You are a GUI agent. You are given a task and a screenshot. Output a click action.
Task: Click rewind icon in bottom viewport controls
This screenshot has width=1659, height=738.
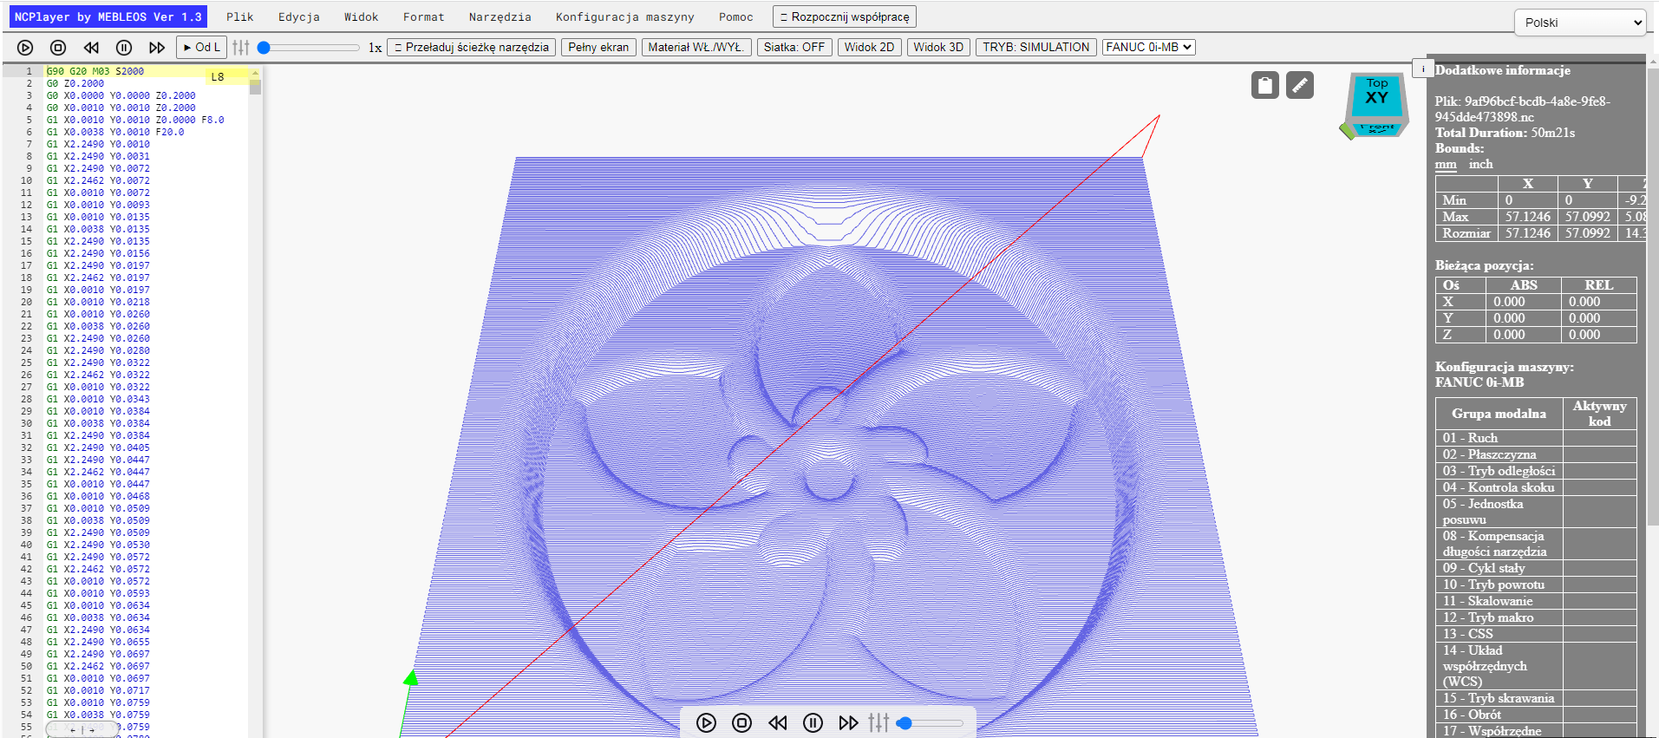point(778,722)
